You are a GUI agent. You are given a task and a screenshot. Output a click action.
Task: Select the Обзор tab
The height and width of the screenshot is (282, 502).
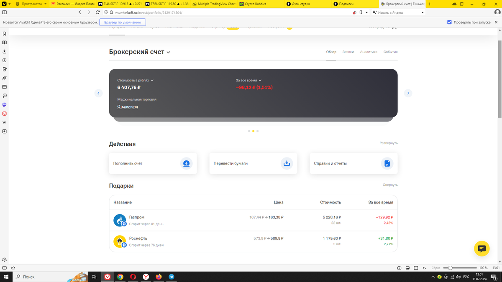click(331, 52)
